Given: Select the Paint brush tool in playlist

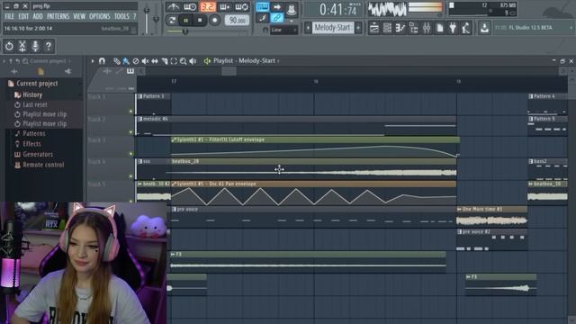Looking at the screenshot, I should 126,61.
